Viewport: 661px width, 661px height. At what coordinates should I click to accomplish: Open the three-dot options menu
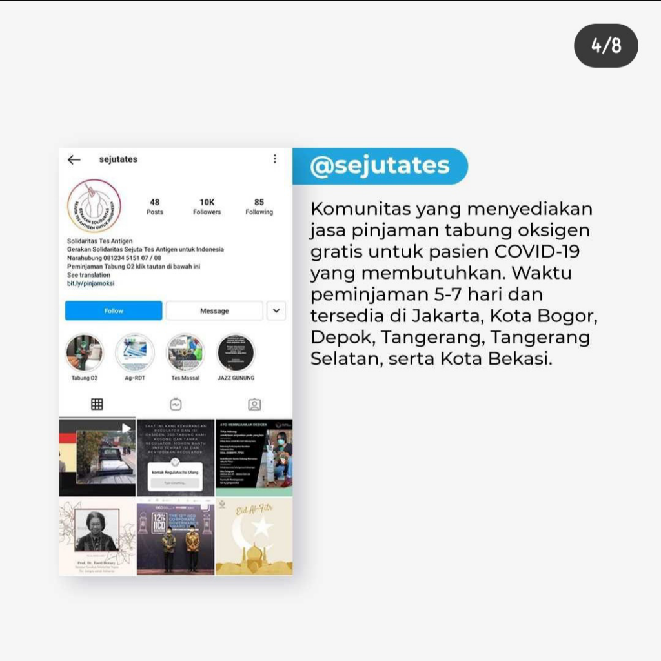(275, 159)
